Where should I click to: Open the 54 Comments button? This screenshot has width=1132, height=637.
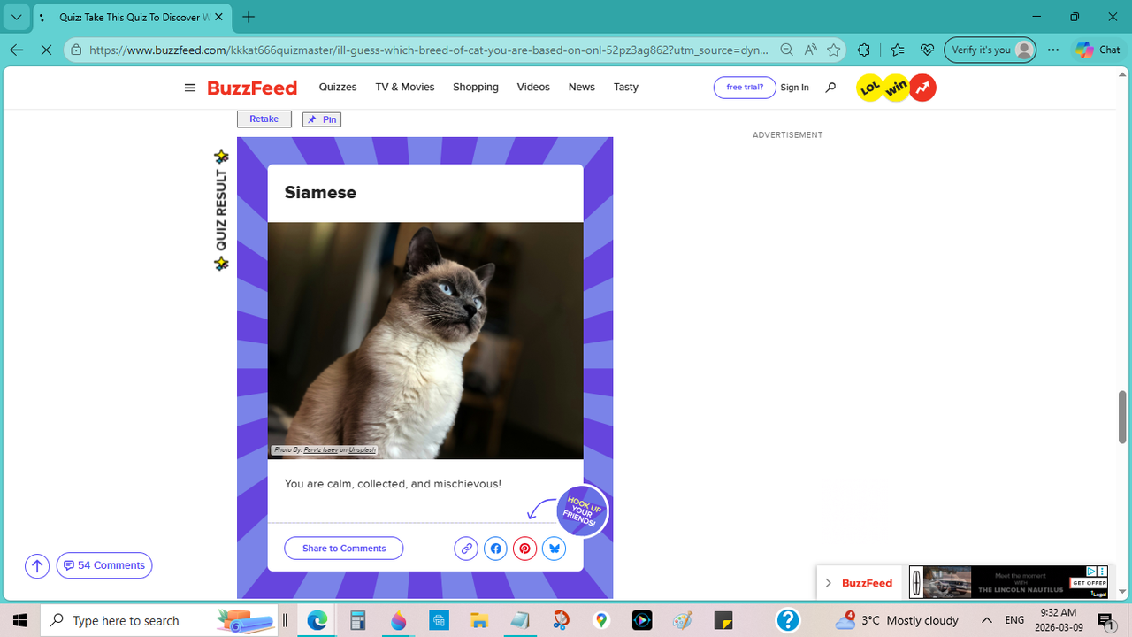(x=104, y=565)
